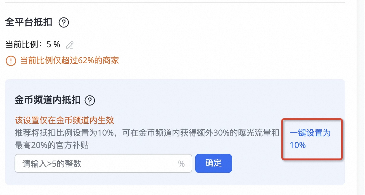Click the help icon beside 全平台抵扣
The image size is (365, 195).
(x=64, y=23)
